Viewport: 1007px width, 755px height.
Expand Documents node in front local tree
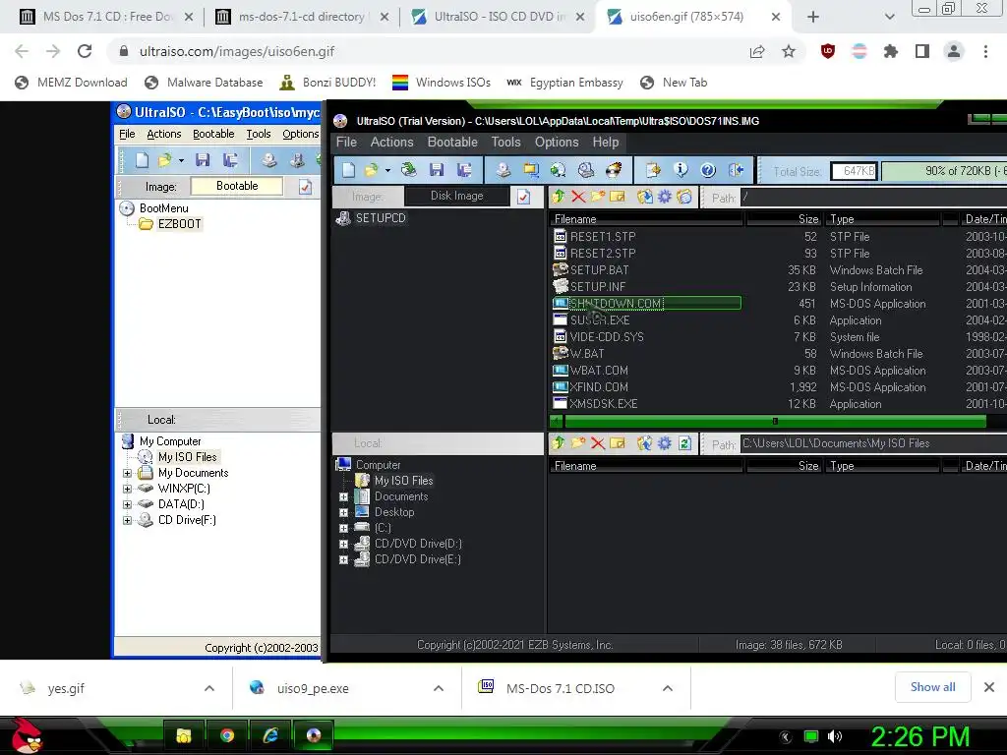pos(343,496)
